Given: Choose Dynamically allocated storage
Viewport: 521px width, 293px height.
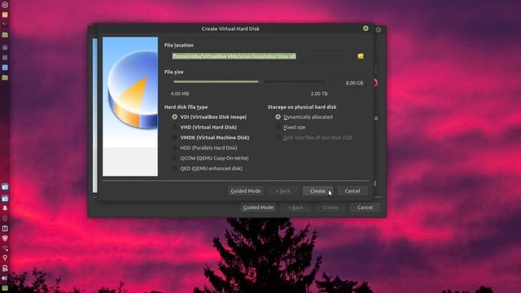Looking at the screenshot, I should (304, 117).
